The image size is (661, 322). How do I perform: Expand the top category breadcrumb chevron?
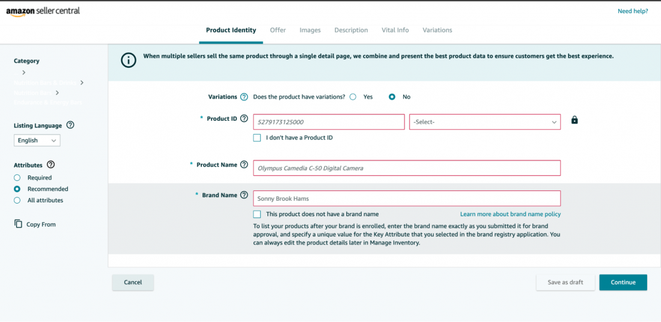pos(23,73)
